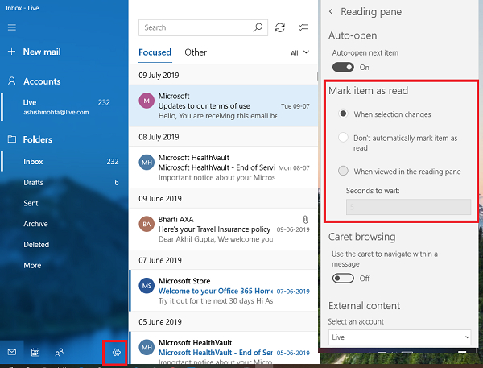Open the Calendar app icon
Screen dimensions: 483x368
coord(35,352)
